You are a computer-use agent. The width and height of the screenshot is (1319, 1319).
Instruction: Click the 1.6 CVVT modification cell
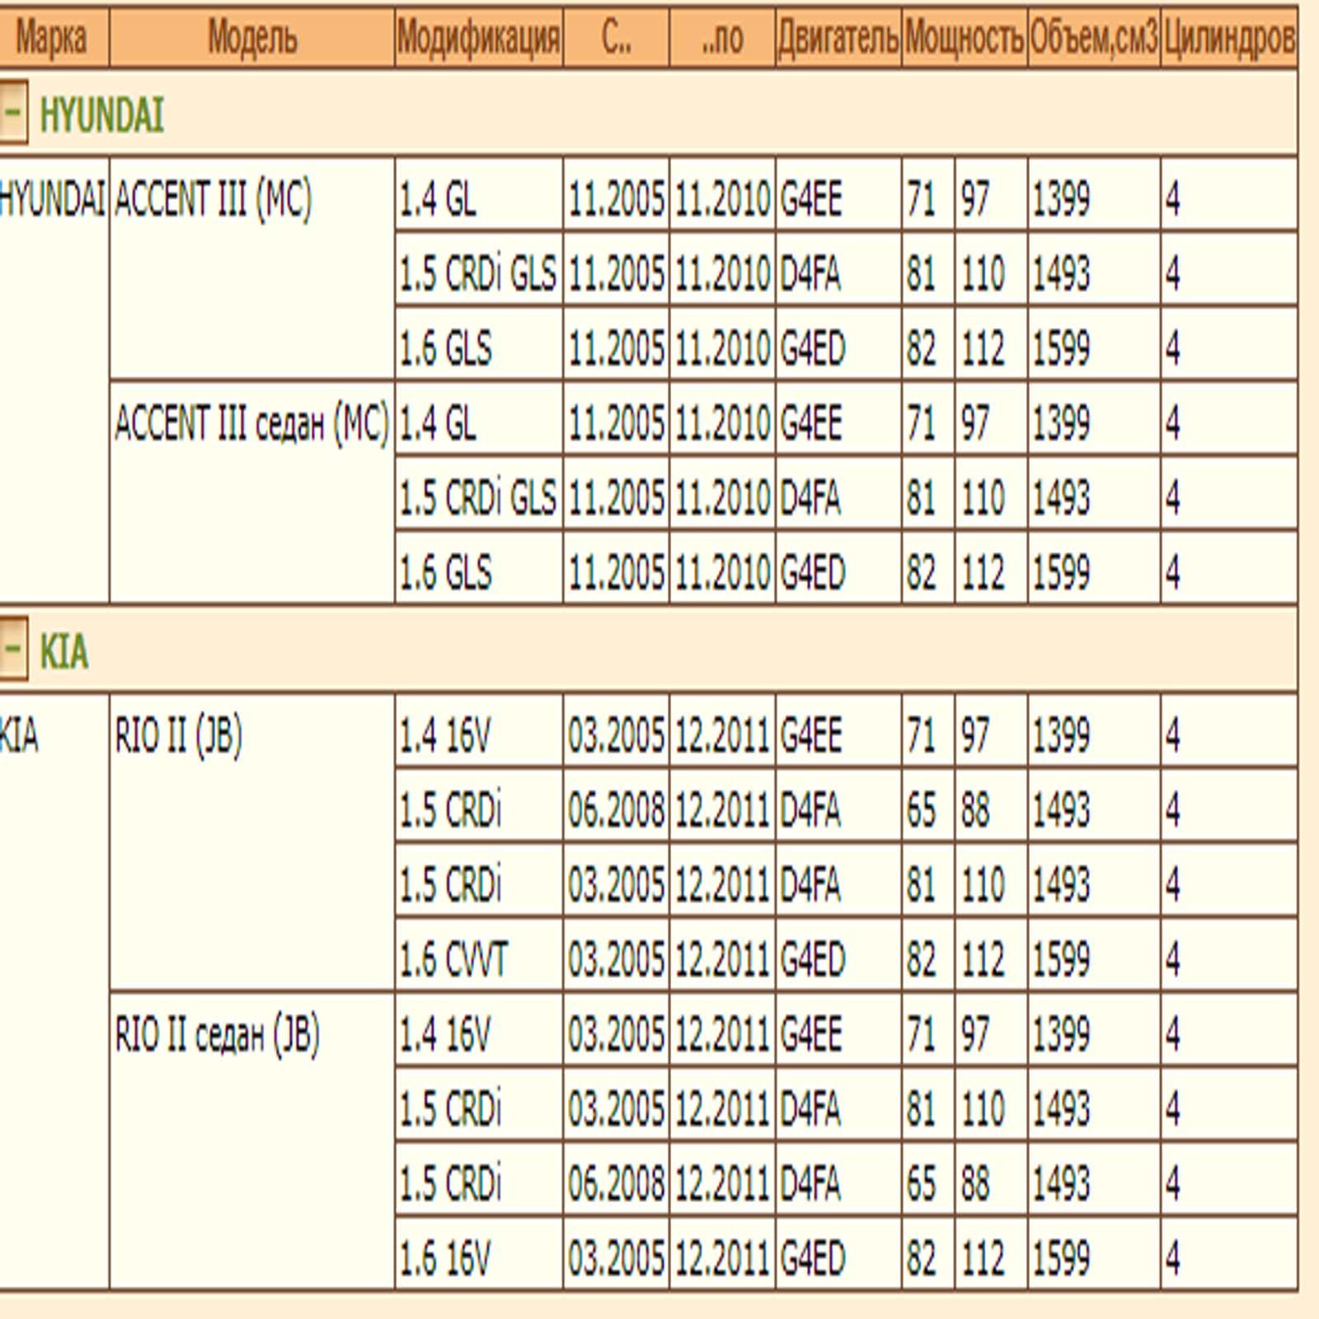coord(453,959)
